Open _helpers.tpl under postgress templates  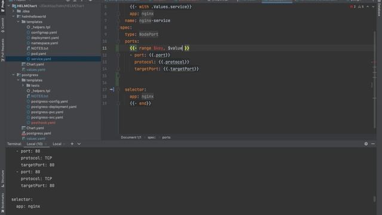pyautogui.click(x=41, y=91)
